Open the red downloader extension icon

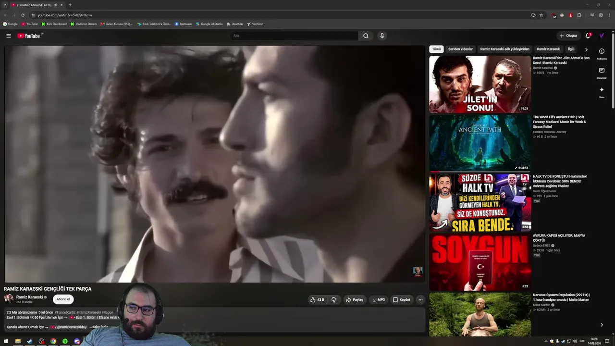570,15
